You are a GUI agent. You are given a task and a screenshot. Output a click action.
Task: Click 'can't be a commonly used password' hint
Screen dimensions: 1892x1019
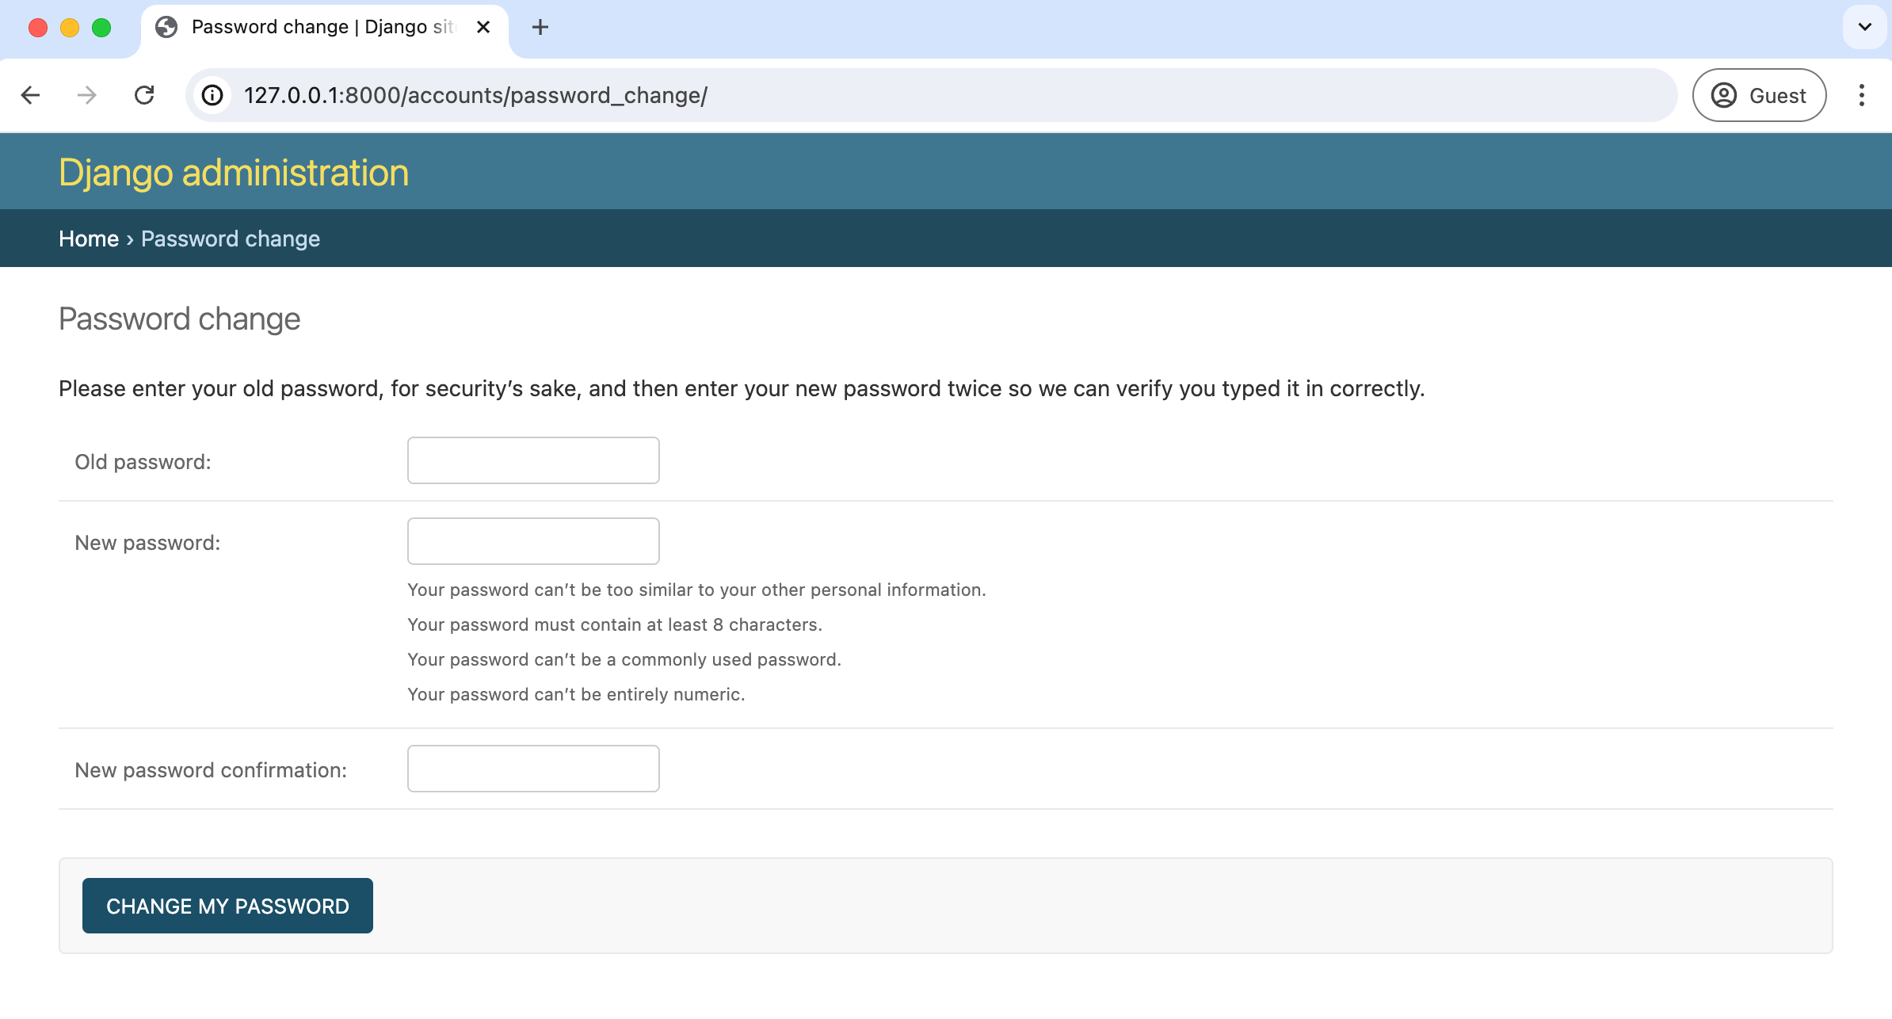[624, 659]
